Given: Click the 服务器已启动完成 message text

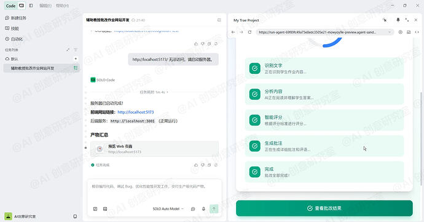Looking at the screenshot, I should pos(107,103).
